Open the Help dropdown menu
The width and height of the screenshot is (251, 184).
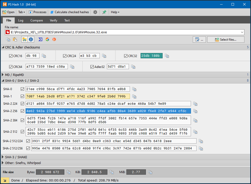(x=115, y=12)
